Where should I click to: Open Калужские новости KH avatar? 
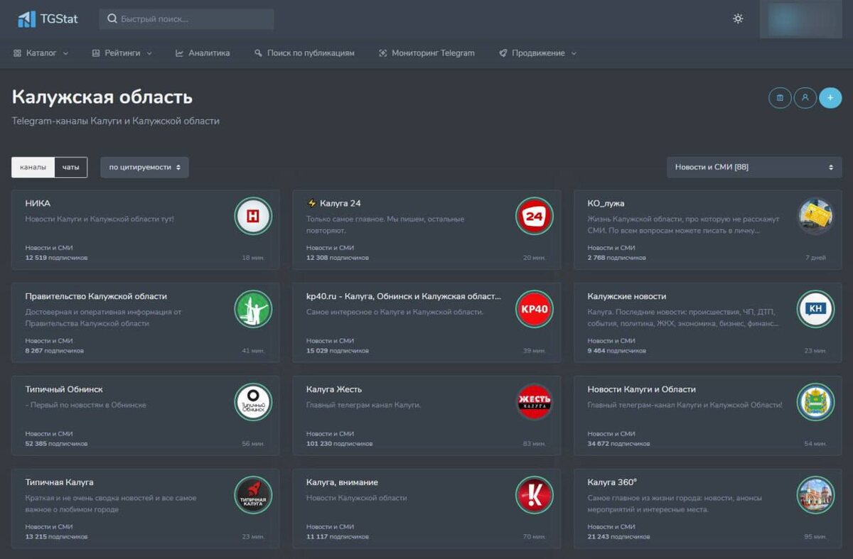pyautogui.click(x=815, y=309)
